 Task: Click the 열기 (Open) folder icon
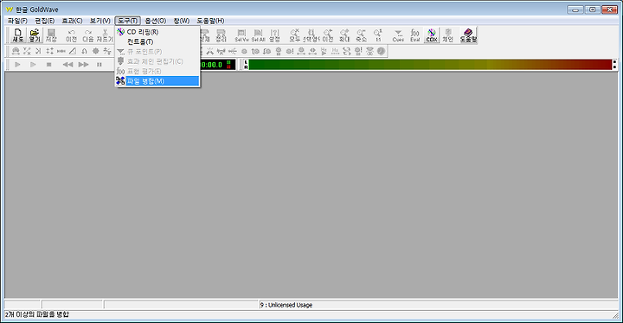[x=35, y=35]
